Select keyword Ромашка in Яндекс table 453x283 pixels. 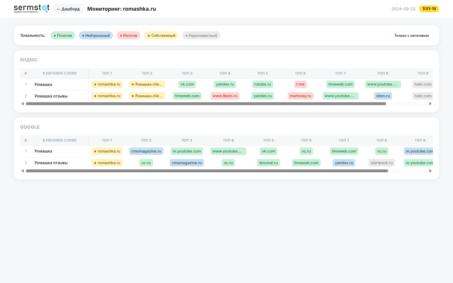[43, 85]
